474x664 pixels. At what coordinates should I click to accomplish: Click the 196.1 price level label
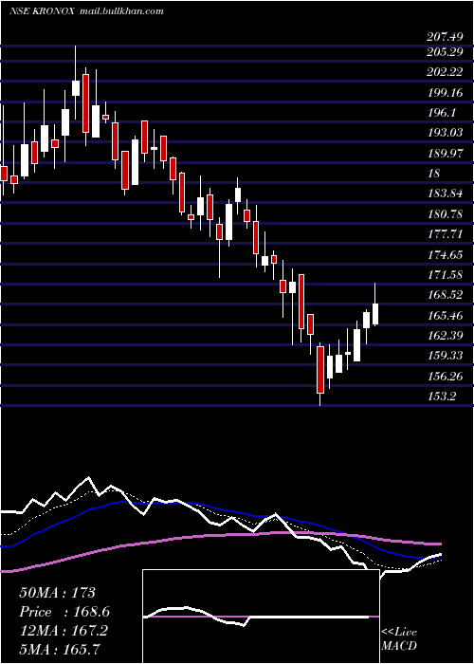(442, 113)
